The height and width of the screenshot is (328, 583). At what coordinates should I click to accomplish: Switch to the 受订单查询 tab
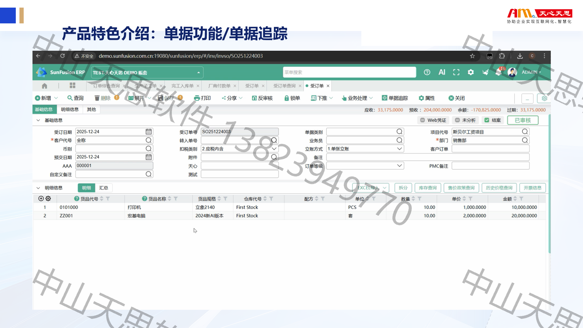pyautogui.click(x=284, y=86)
